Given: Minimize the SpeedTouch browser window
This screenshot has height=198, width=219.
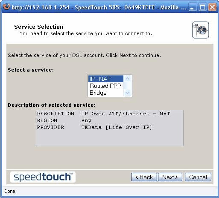Looking at the screenshot, I should (x=193, y=7).
